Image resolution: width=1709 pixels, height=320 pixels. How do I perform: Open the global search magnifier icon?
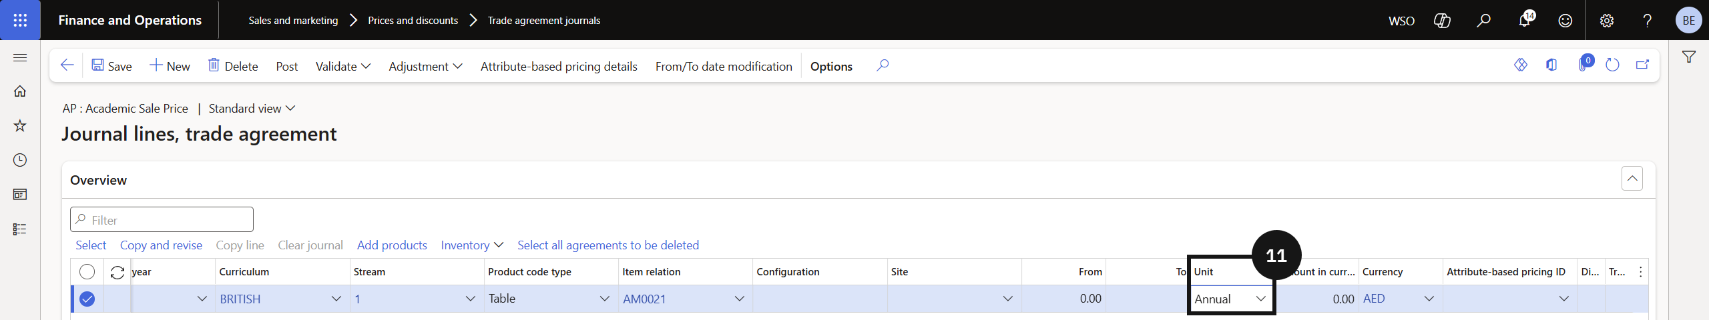pos(1483,21)
